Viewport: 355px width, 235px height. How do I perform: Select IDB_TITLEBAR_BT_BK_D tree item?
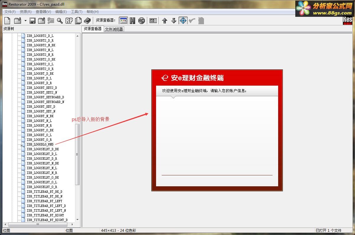coord(44,192)
